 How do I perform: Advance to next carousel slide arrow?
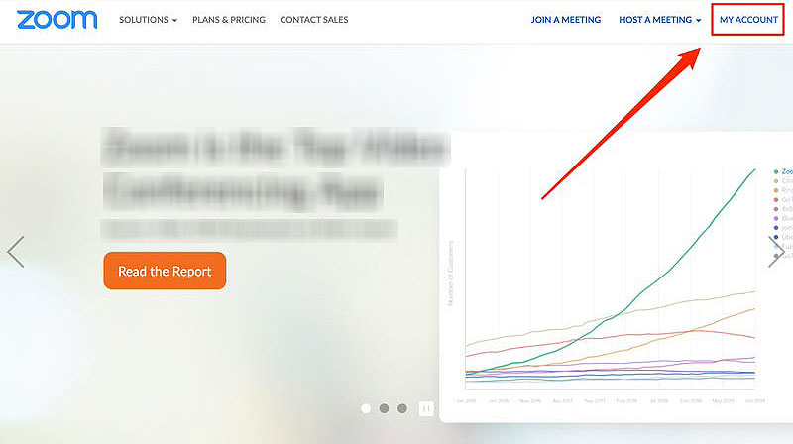click(x=776, y=252)
